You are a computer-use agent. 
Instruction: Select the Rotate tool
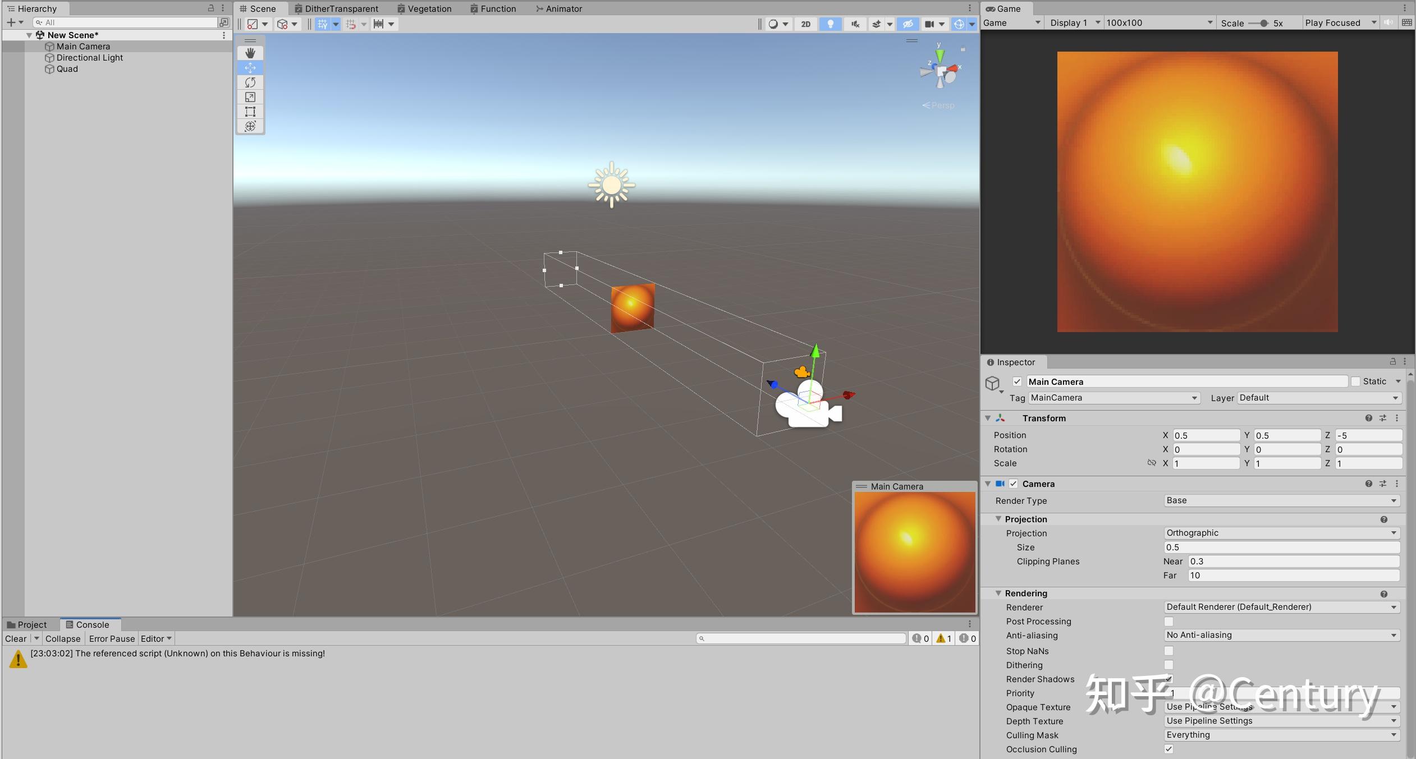tap(250, 82)
